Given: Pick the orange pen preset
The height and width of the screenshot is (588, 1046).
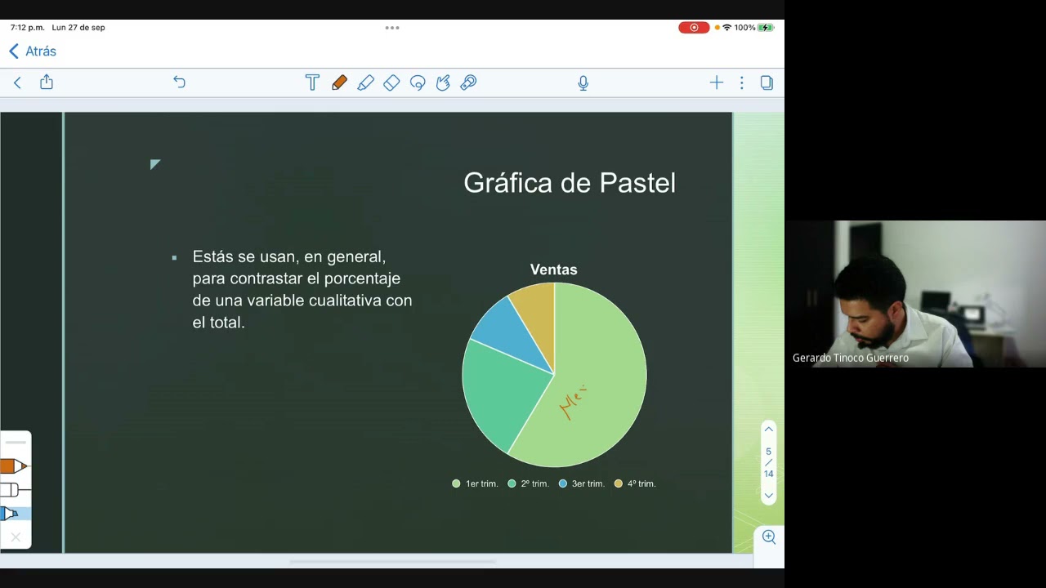Looking at the screenshot, I should (x=14, y=466).
